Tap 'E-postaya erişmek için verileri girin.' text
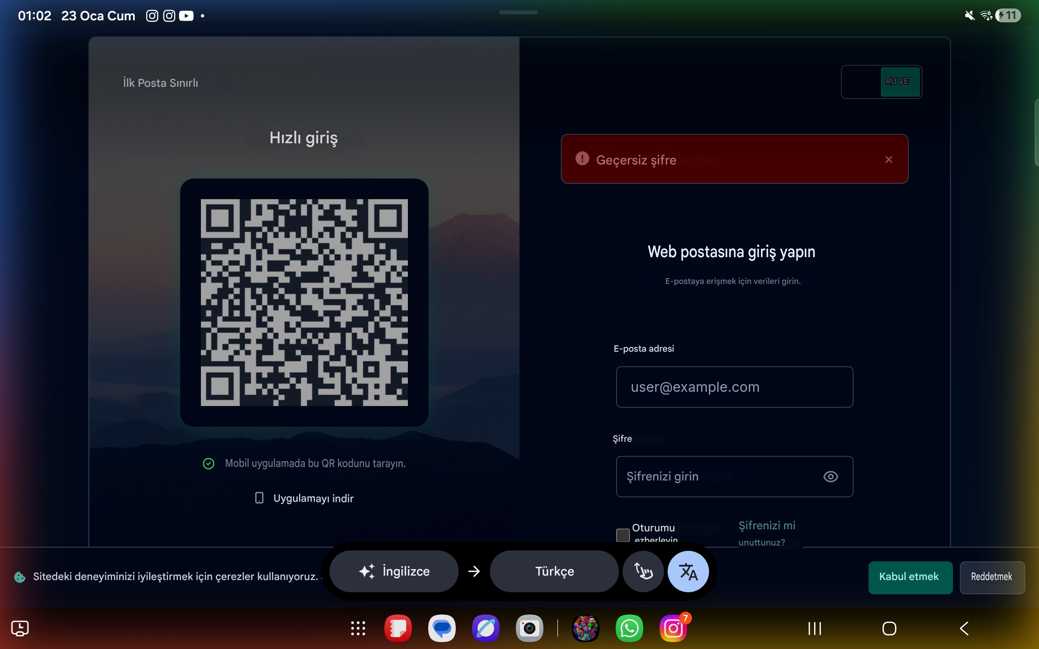The width and height of the screenshot is (1039, 649). click(x=733, y=281)
